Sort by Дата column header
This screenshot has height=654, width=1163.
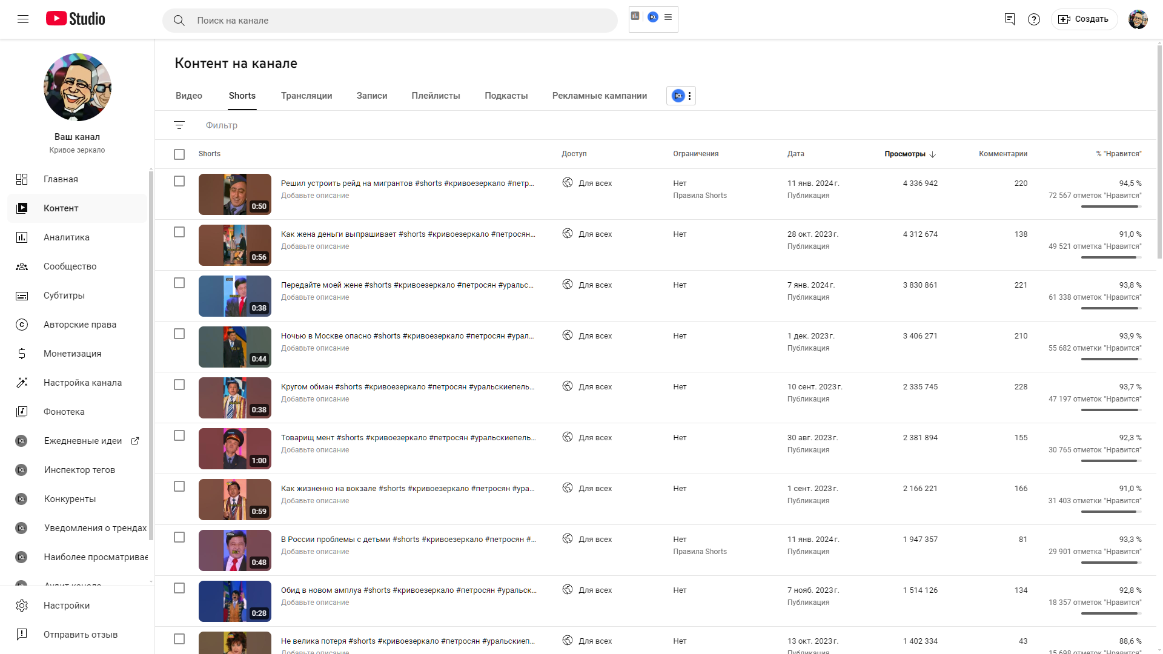click(x=795, y=154)
